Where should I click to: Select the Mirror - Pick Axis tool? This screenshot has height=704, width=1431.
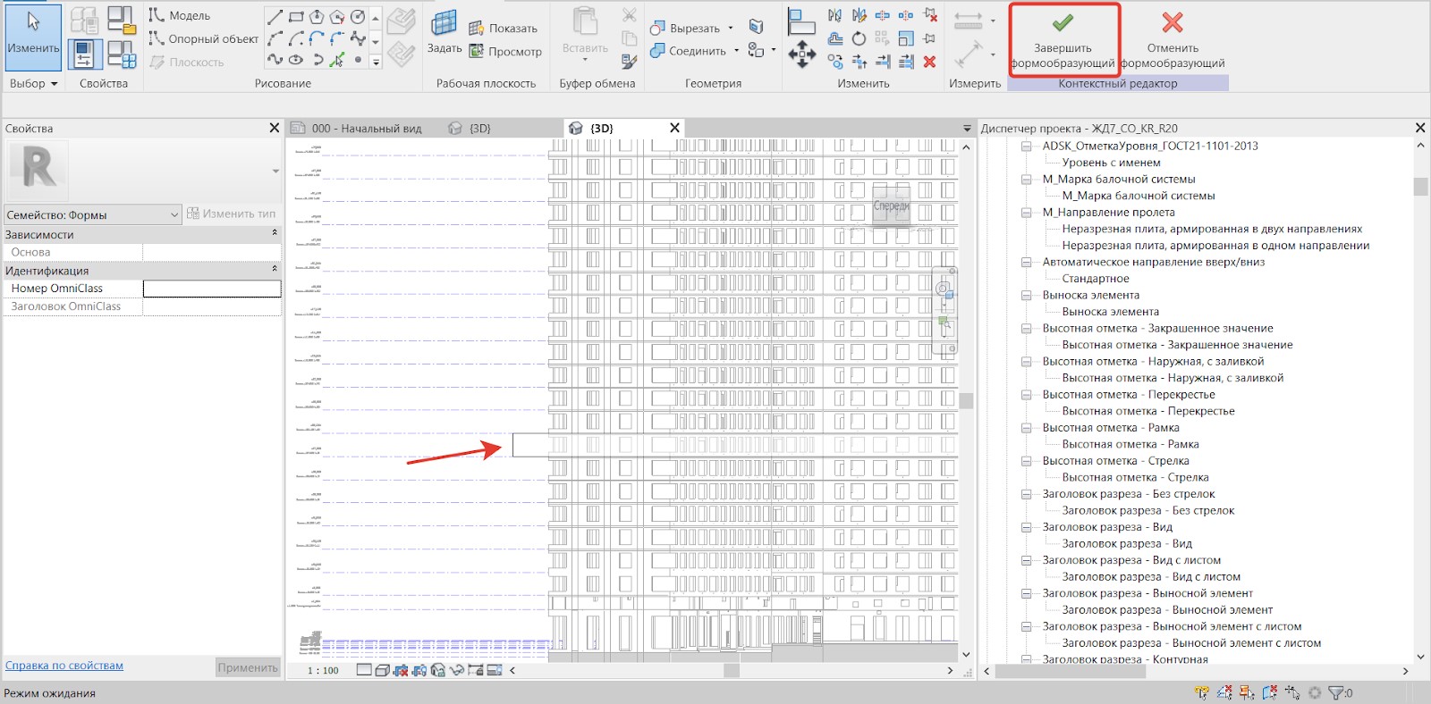pyautogui.click(x=834, y=15)
